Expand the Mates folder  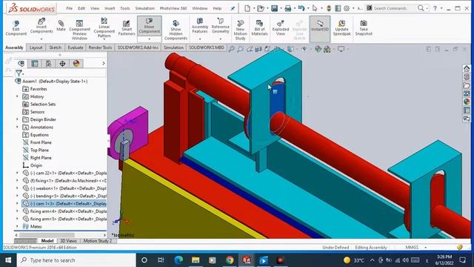pyautogui.click(x=17, y=226)
